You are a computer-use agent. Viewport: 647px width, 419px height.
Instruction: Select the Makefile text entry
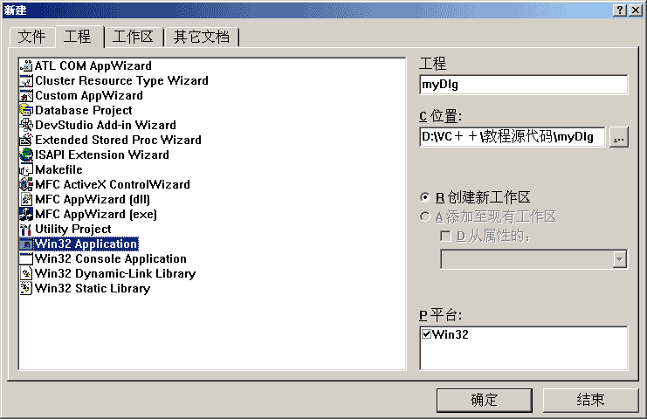tap(59, 170)
